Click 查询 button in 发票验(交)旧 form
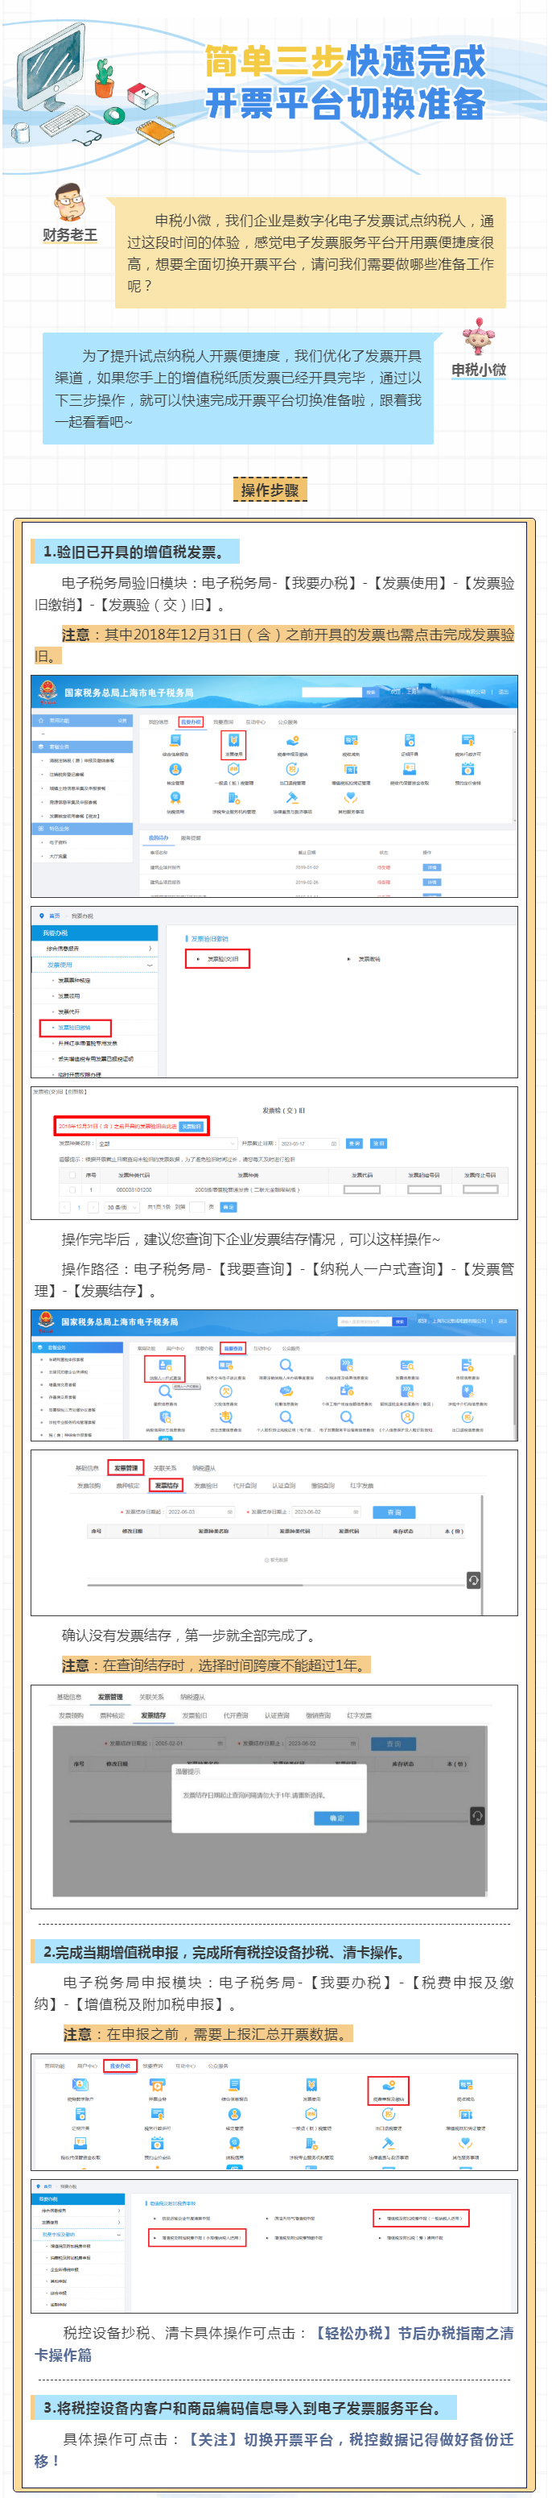552x2498 pixels. point(354,1144)
